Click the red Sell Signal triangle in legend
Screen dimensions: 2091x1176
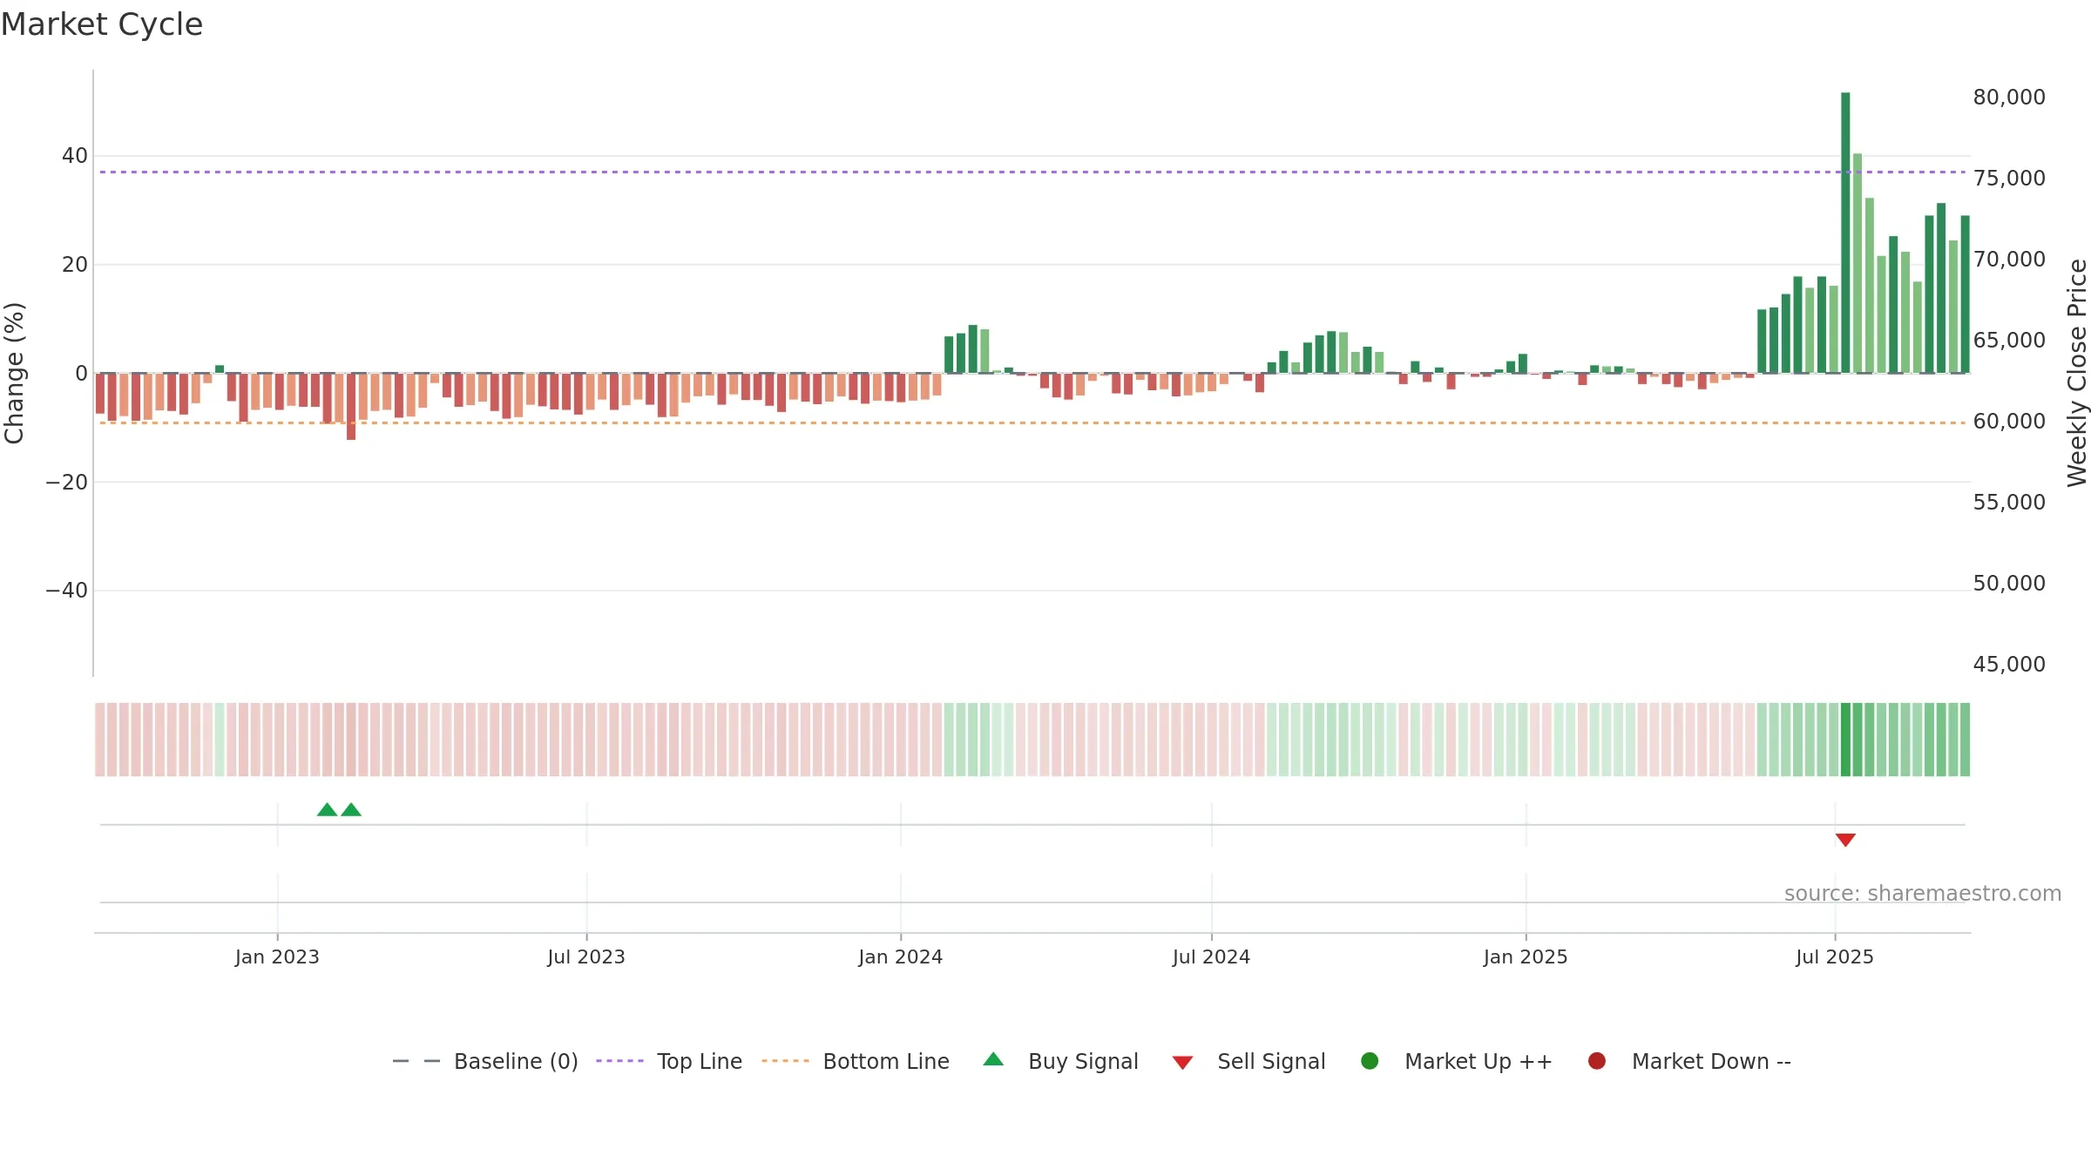click(x=1182, y=1063)
